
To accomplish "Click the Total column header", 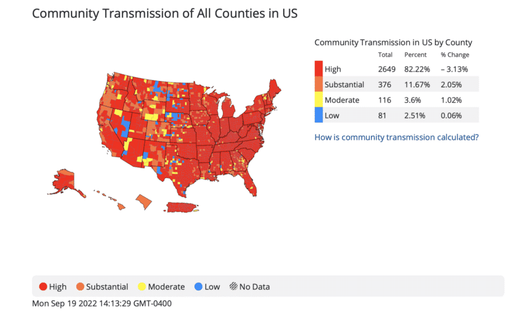I will [x=385, y=55].
